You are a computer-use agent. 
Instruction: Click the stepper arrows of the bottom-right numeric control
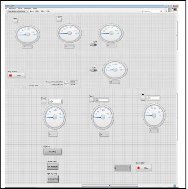(147, 98)
